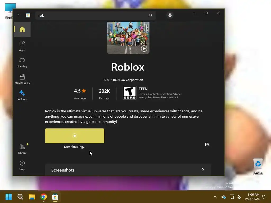
Task: Open the Gaming section
Action: [x=22, y=63]
